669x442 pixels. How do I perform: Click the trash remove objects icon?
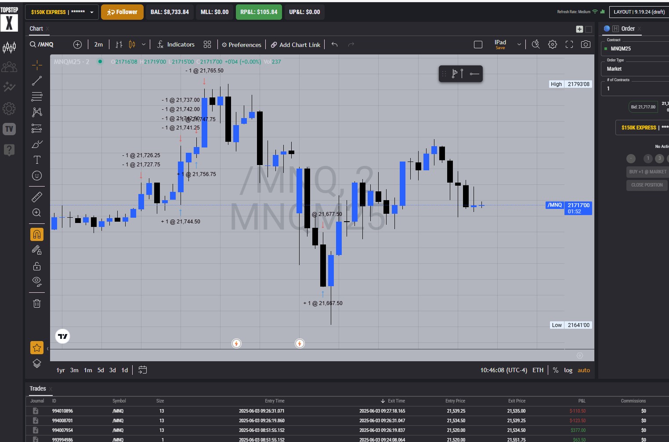(x=37, y=303)
